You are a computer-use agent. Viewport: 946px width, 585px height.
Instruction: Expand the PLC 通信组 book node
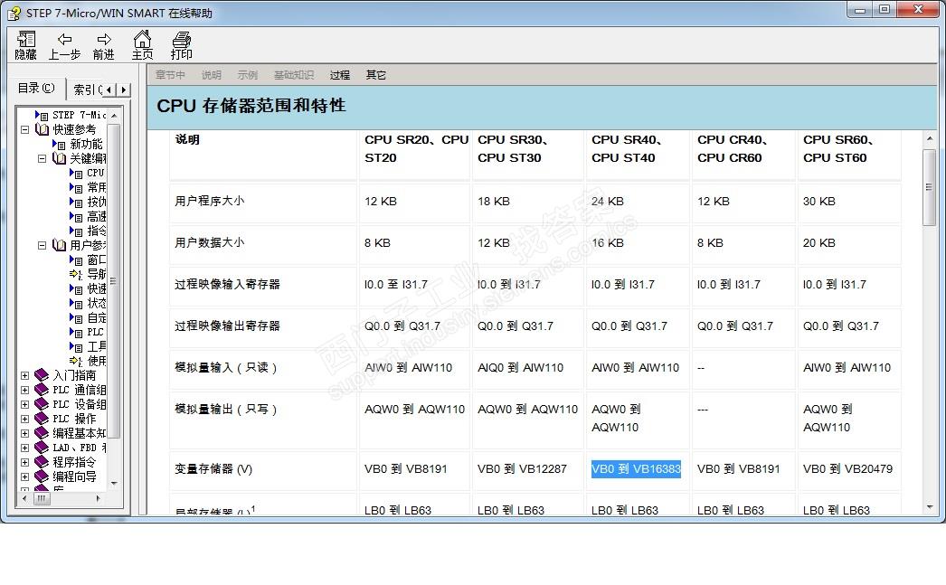(x=24, y=390)
